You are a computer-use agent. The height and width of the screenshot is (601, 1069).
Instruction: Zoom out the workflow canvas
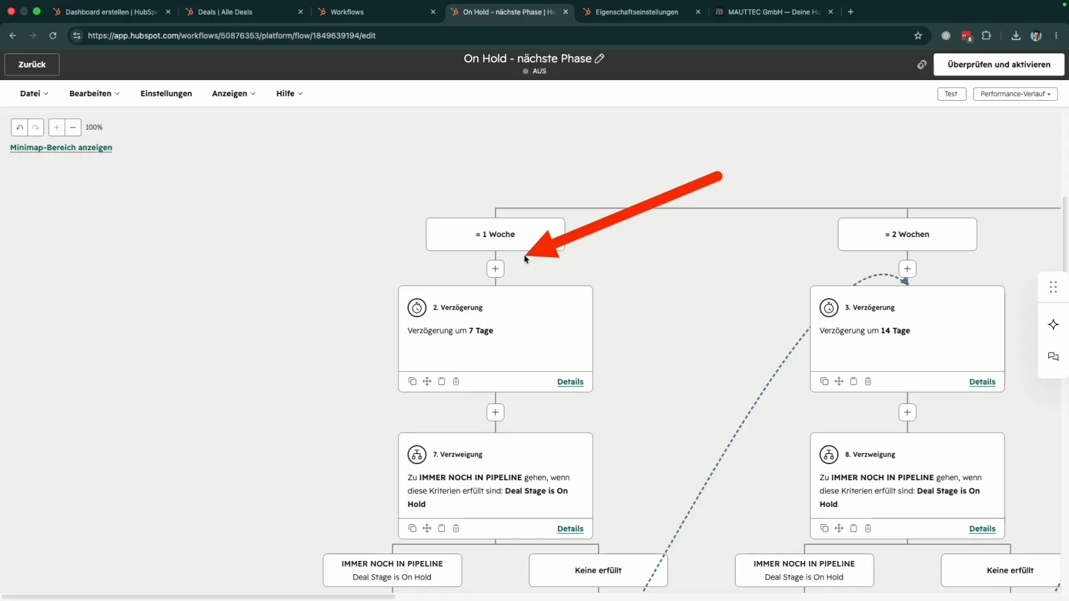pyautogui.click(x=73, y=127)
